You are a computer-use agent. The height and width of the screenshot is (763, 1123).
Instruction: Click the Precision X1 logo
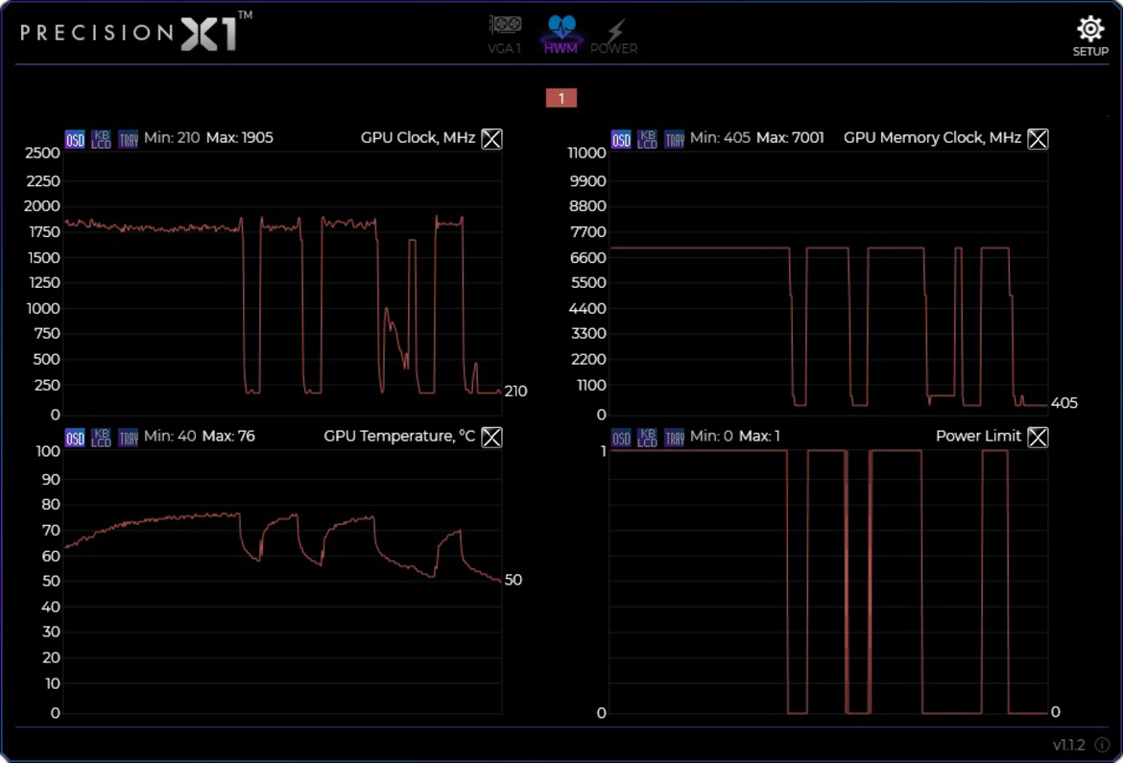click(x=136, y=33)
